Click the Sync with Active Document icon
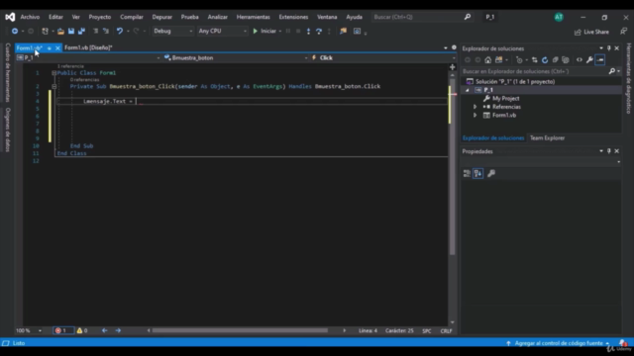Viewport: 634px width, 356px height. (x=535, y=59)
